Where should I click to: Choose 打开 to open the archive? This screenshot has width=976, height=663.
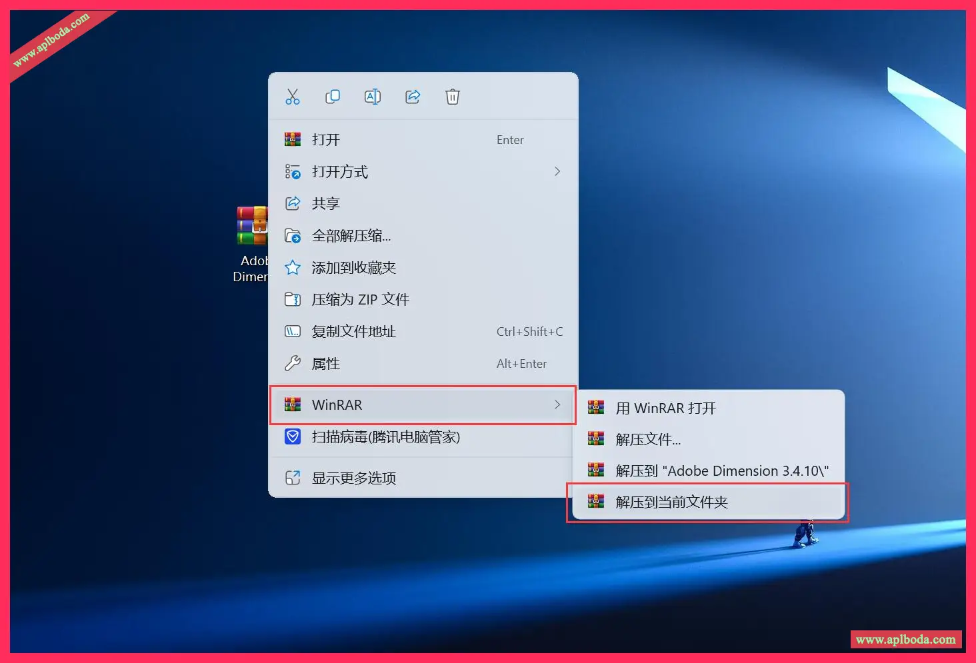[x=326, y=140]
